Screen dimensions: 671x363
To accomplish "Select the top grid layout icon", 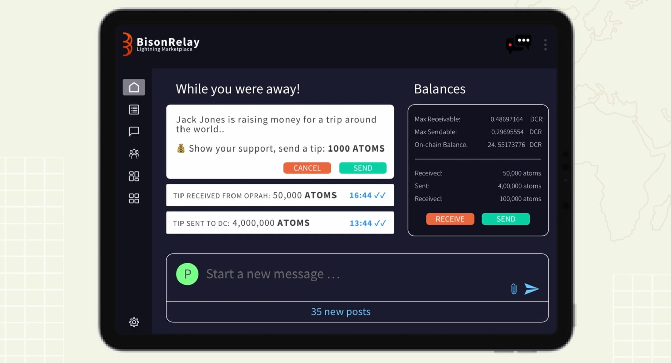I will click(134, 176).
